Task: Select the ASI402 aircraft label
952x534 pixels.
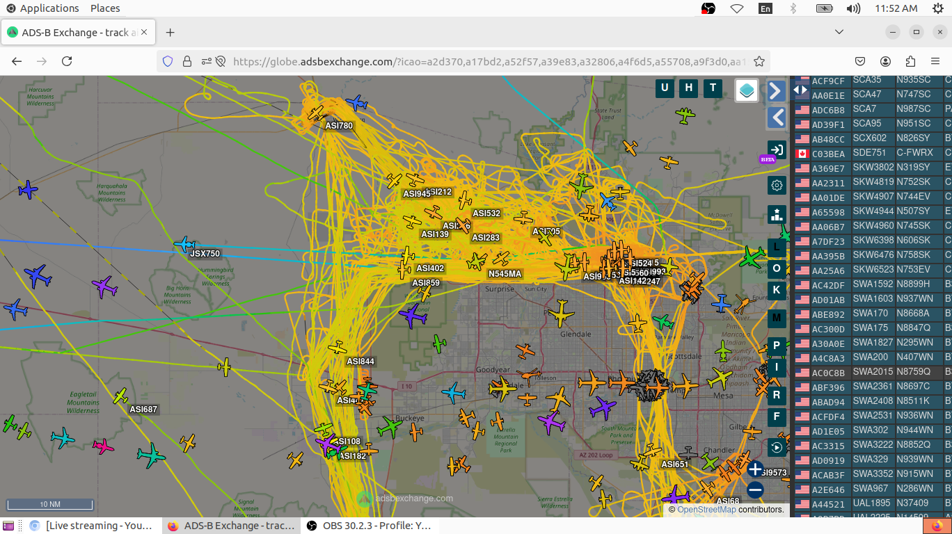Action: (430, 268)
